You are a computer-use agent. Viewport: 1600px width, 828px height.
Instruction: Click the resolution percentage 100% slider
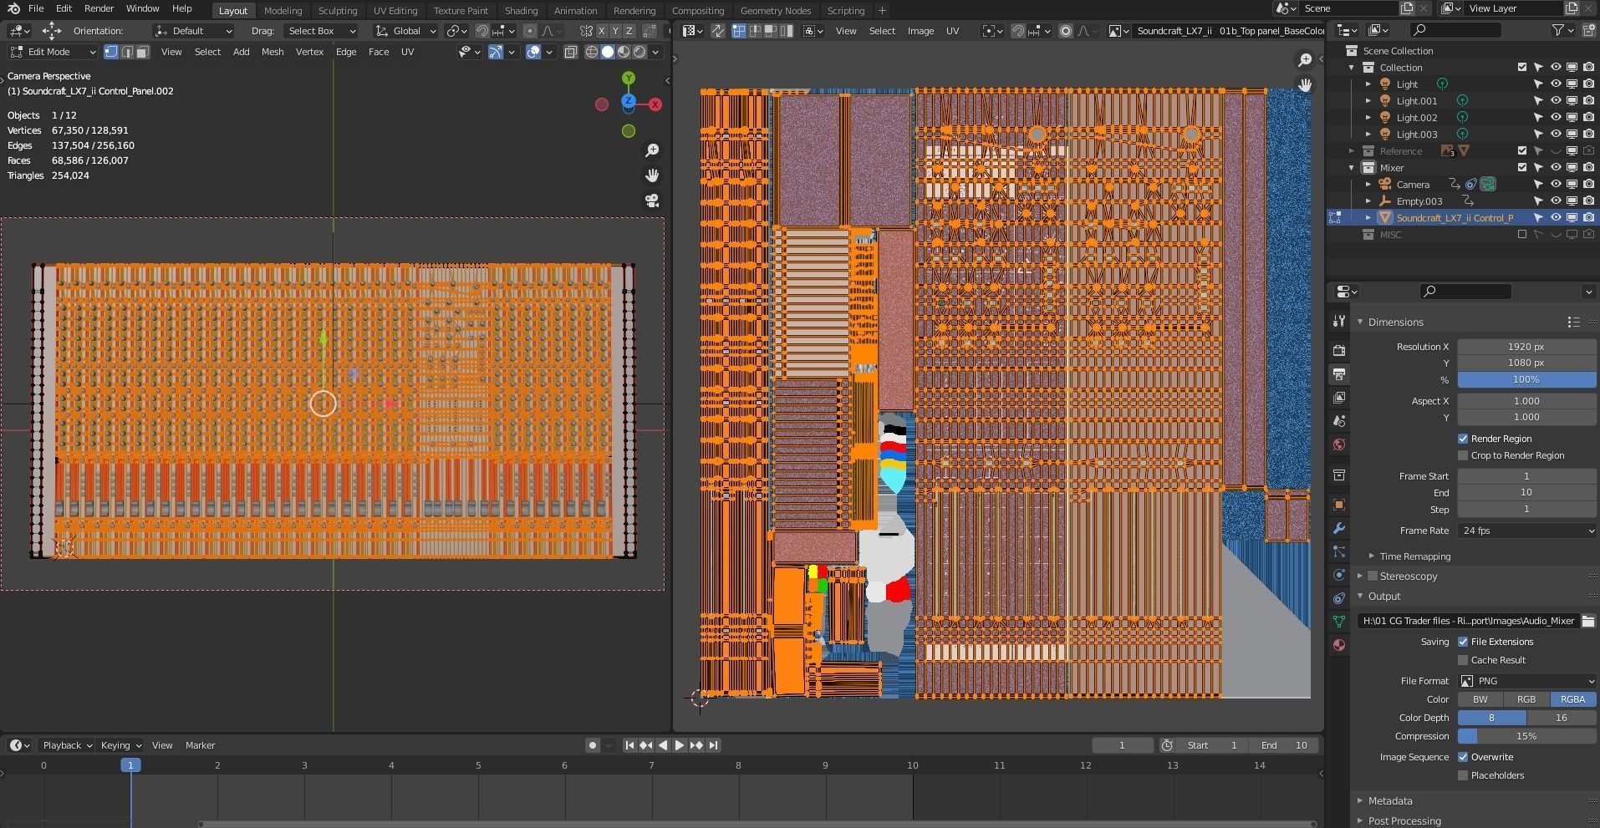(1527, 379)
